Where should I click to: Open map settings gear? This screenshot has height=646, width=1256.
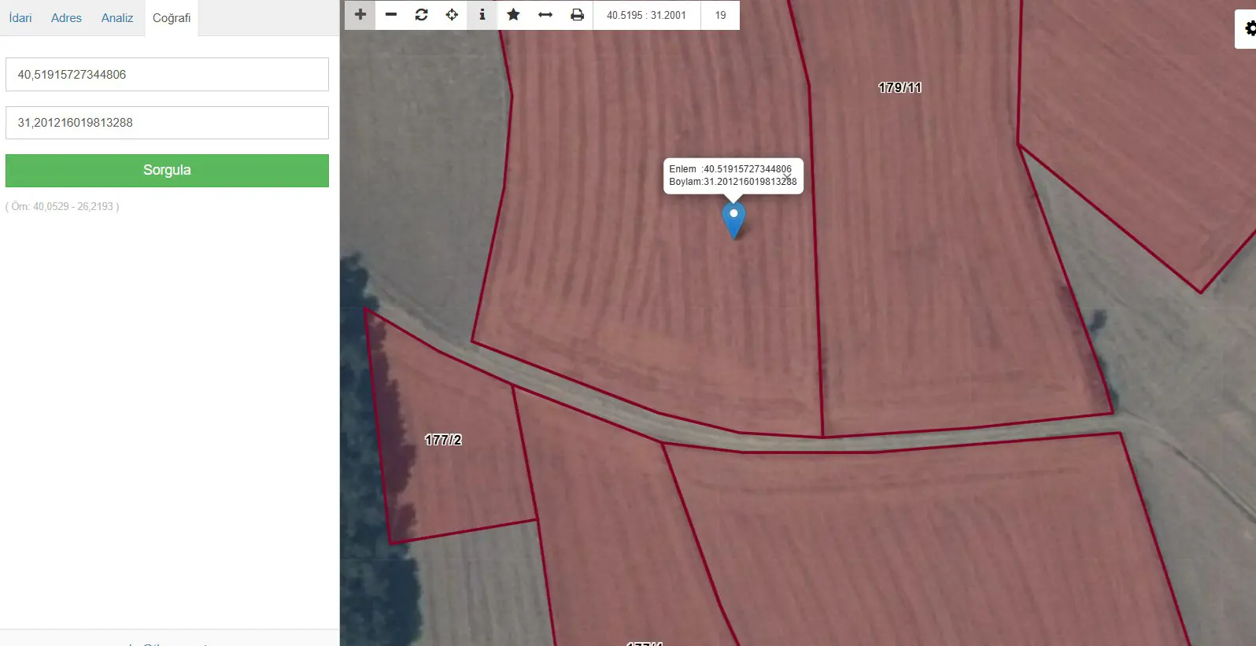click(1248, 29)
